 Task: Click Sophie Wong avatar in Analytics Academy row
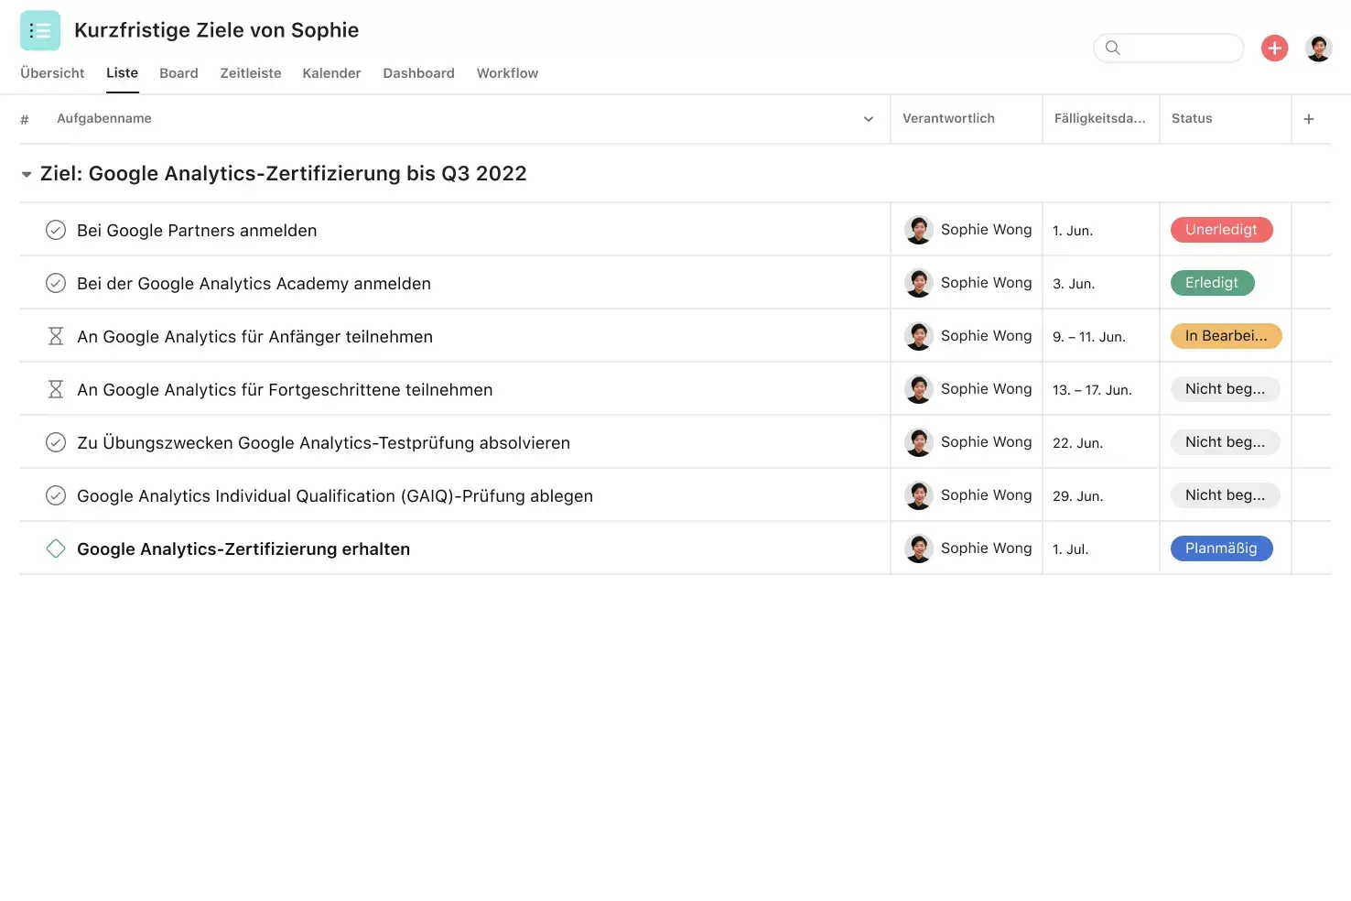pos(919,283)
